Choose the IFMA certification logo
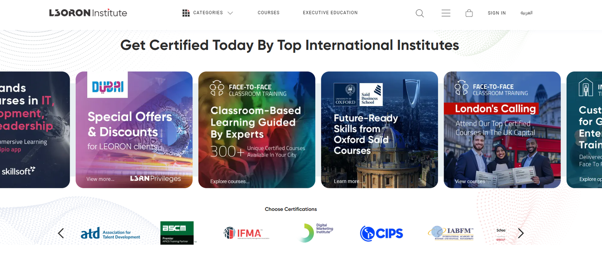The width and height of the screenshot is (602, 269). [246, 233]
